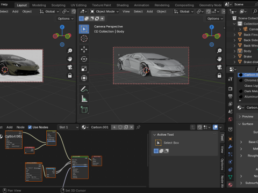This screenshot has height=193, width=258.
Task: Open the Options tab in node sidebar
Action: coord(222,165)
